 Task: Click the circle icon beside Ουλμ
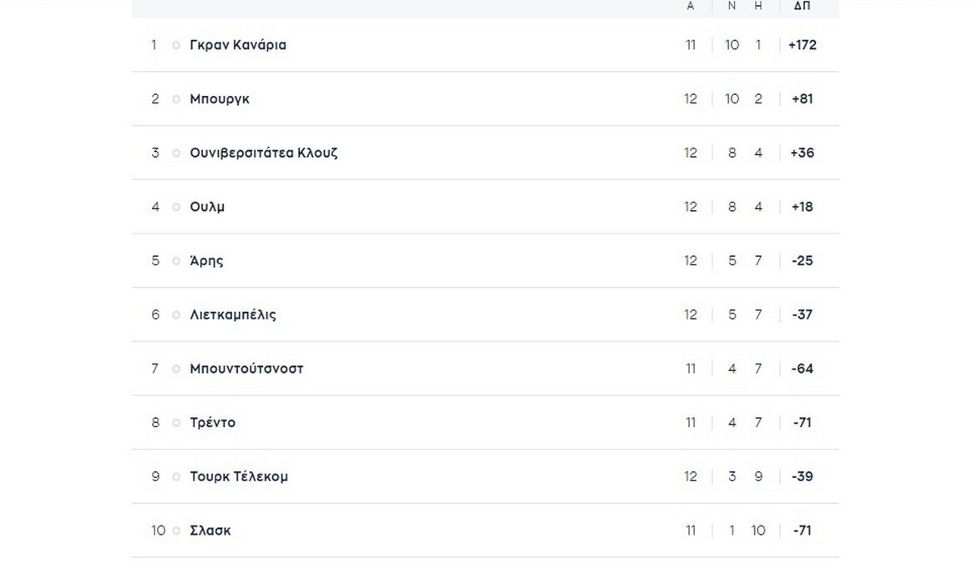176,207
